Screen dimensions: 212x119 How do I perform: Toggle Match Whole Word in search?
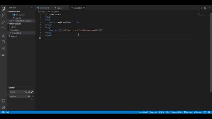(x=29, y=92)
